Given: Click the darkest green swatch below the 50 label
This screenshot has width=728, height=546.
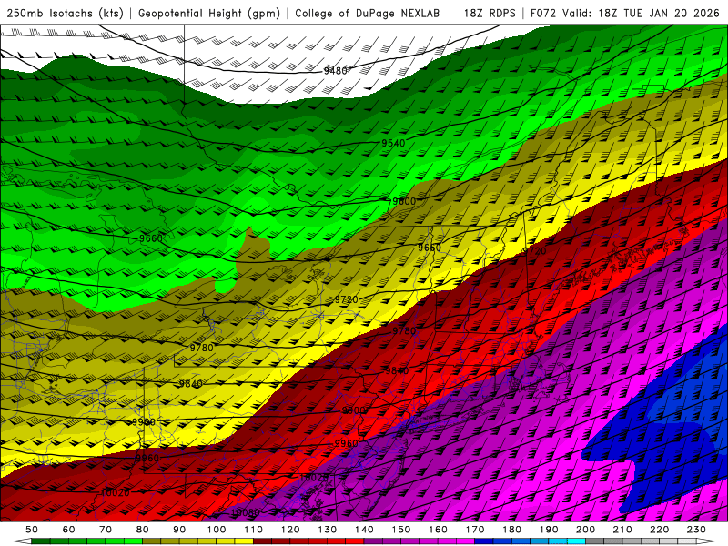Looking at the screenshot, I should pyautogui.click(x=41, y=541).
